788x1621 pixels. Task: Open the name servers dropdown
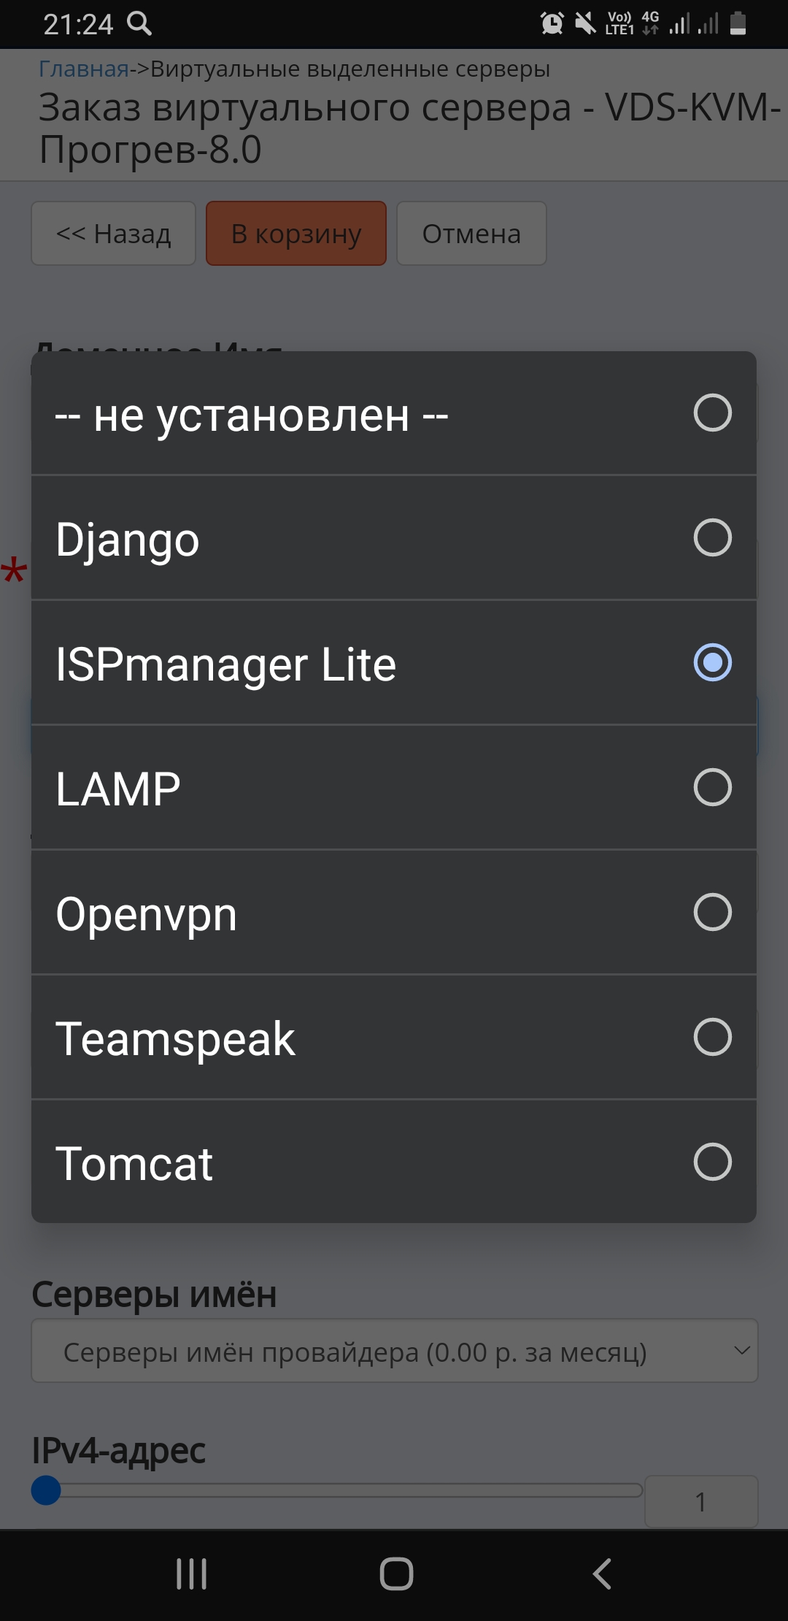(394, 1351)
